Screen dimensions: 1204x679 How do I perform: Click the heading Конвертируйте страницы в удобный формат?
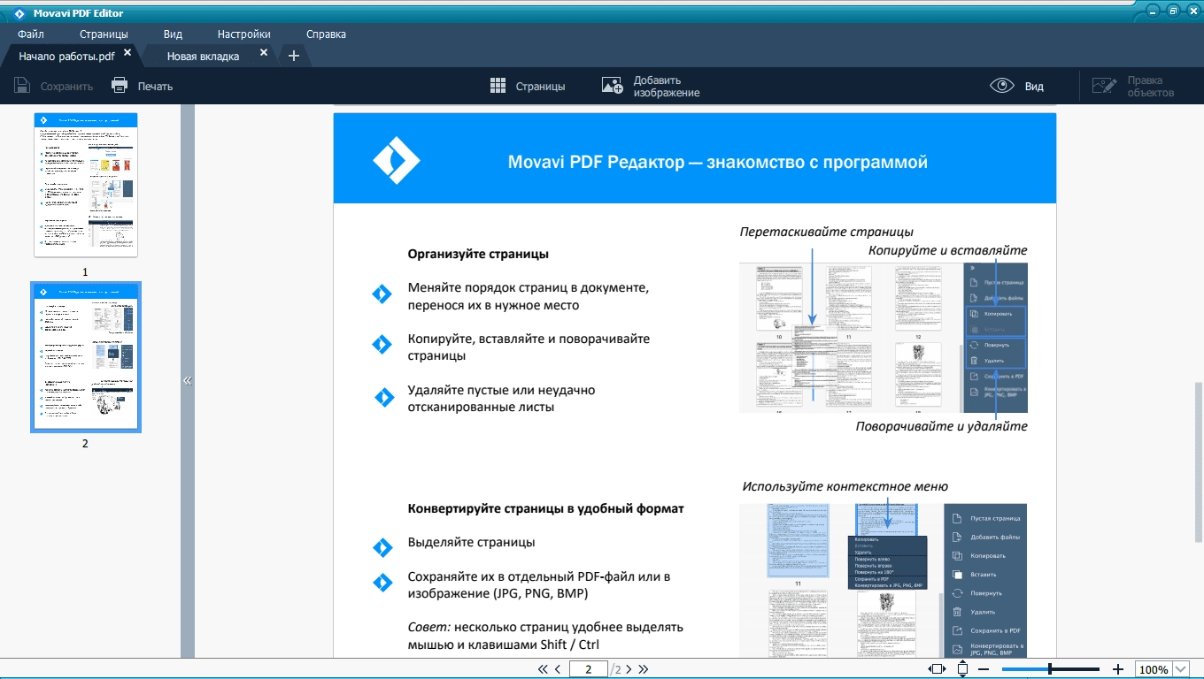[x=545, y=508]
